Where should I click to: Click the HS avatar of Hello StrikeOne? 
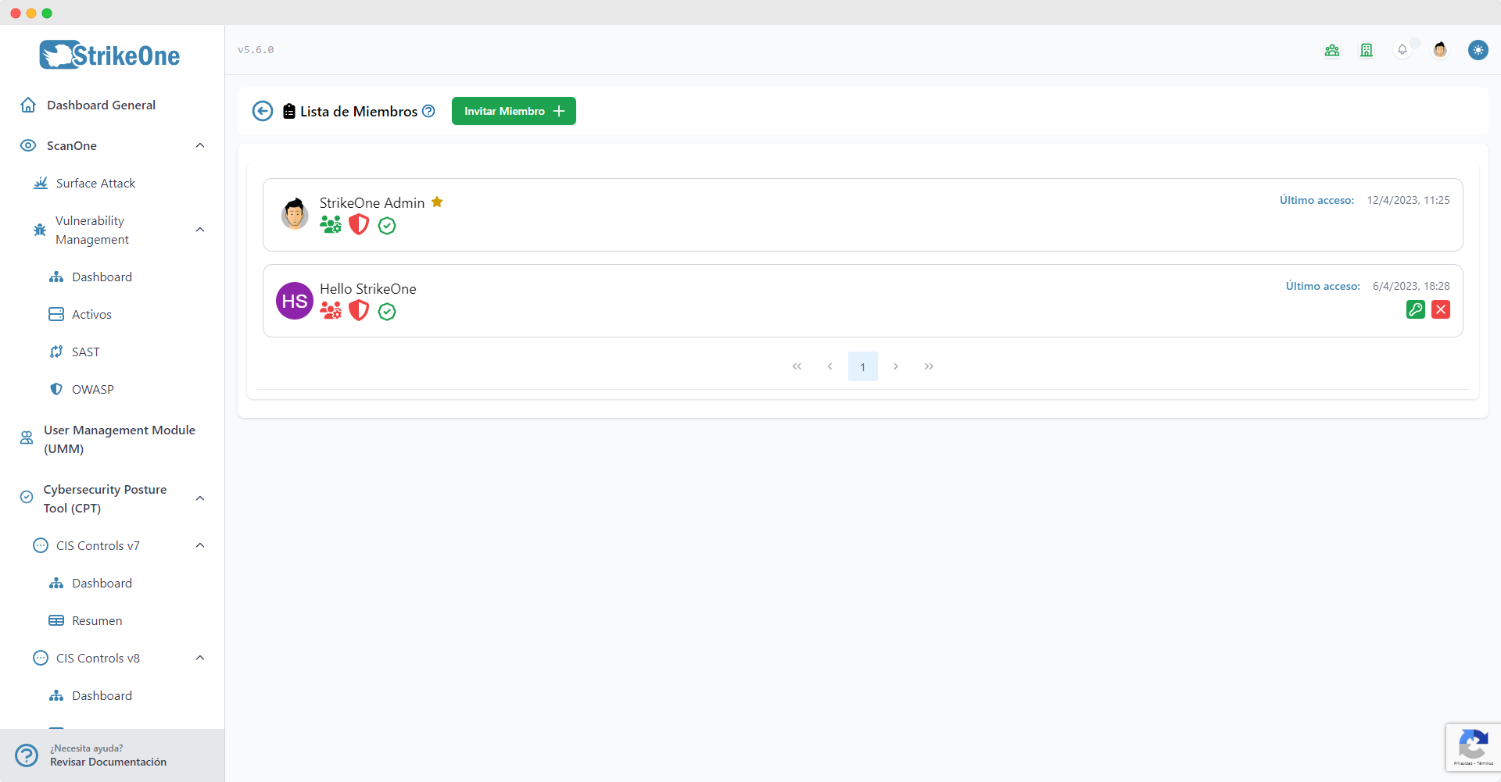point(295,301)
